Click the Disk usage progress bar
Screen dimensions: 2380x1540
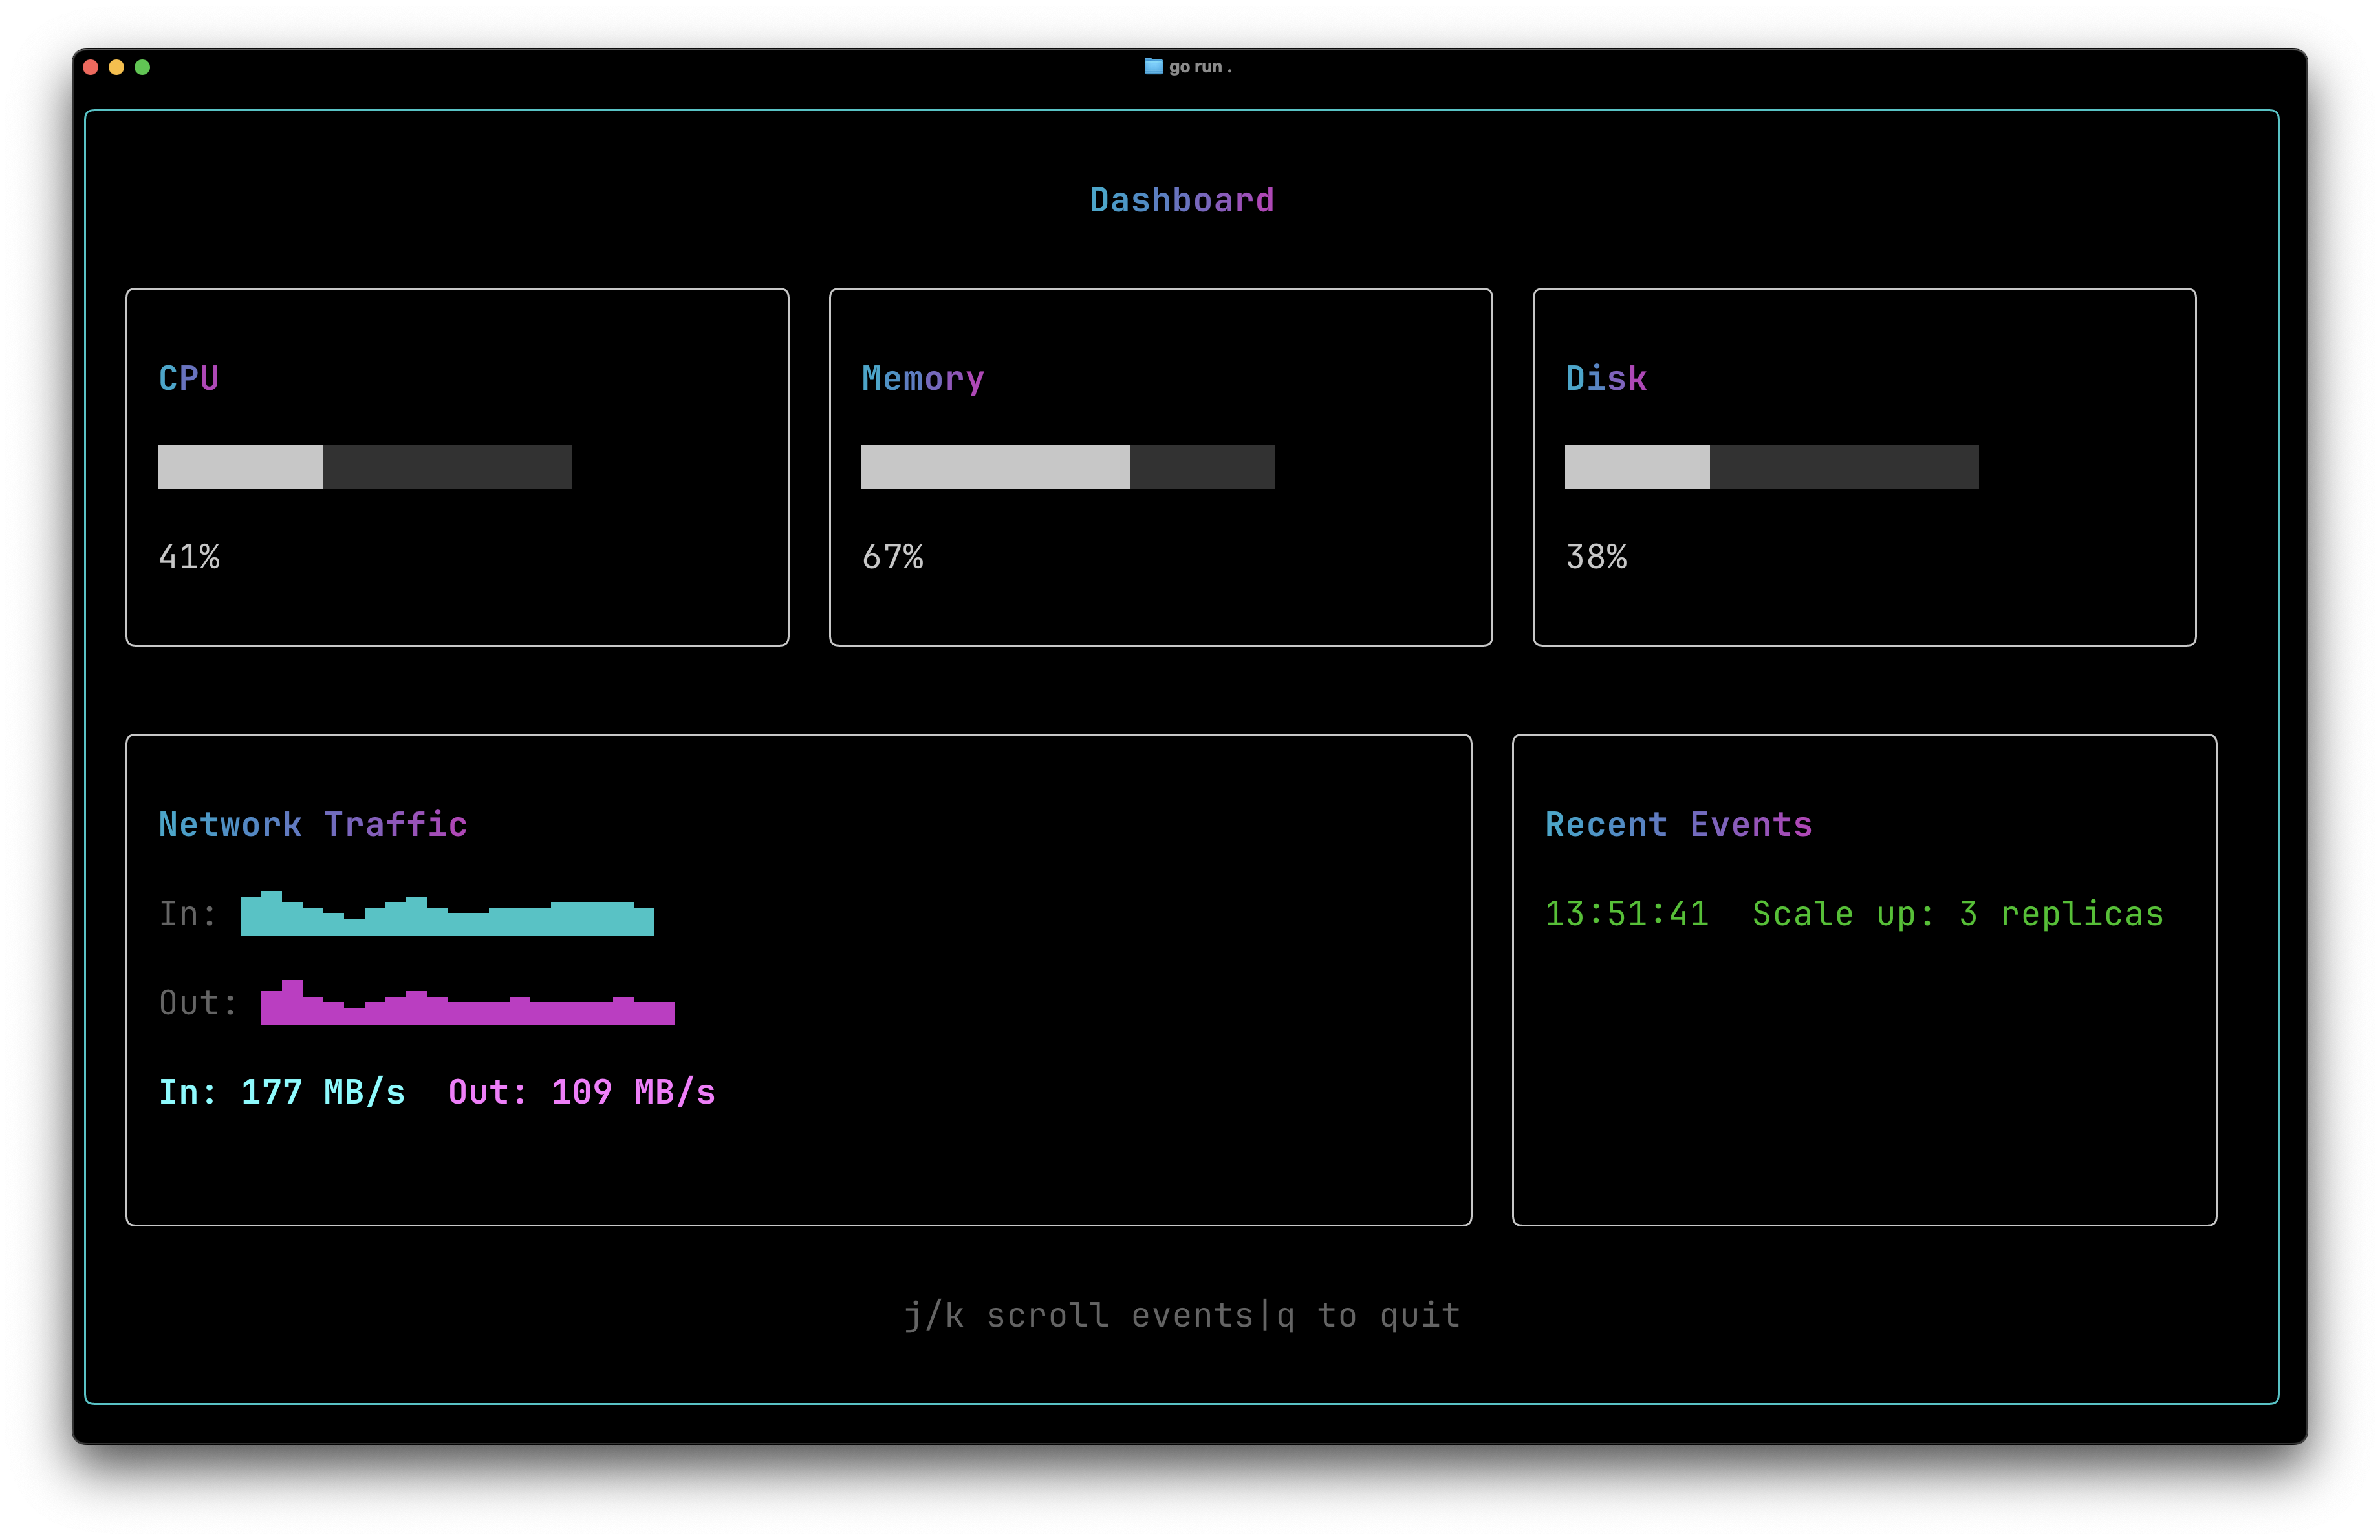coord(1772,467)
